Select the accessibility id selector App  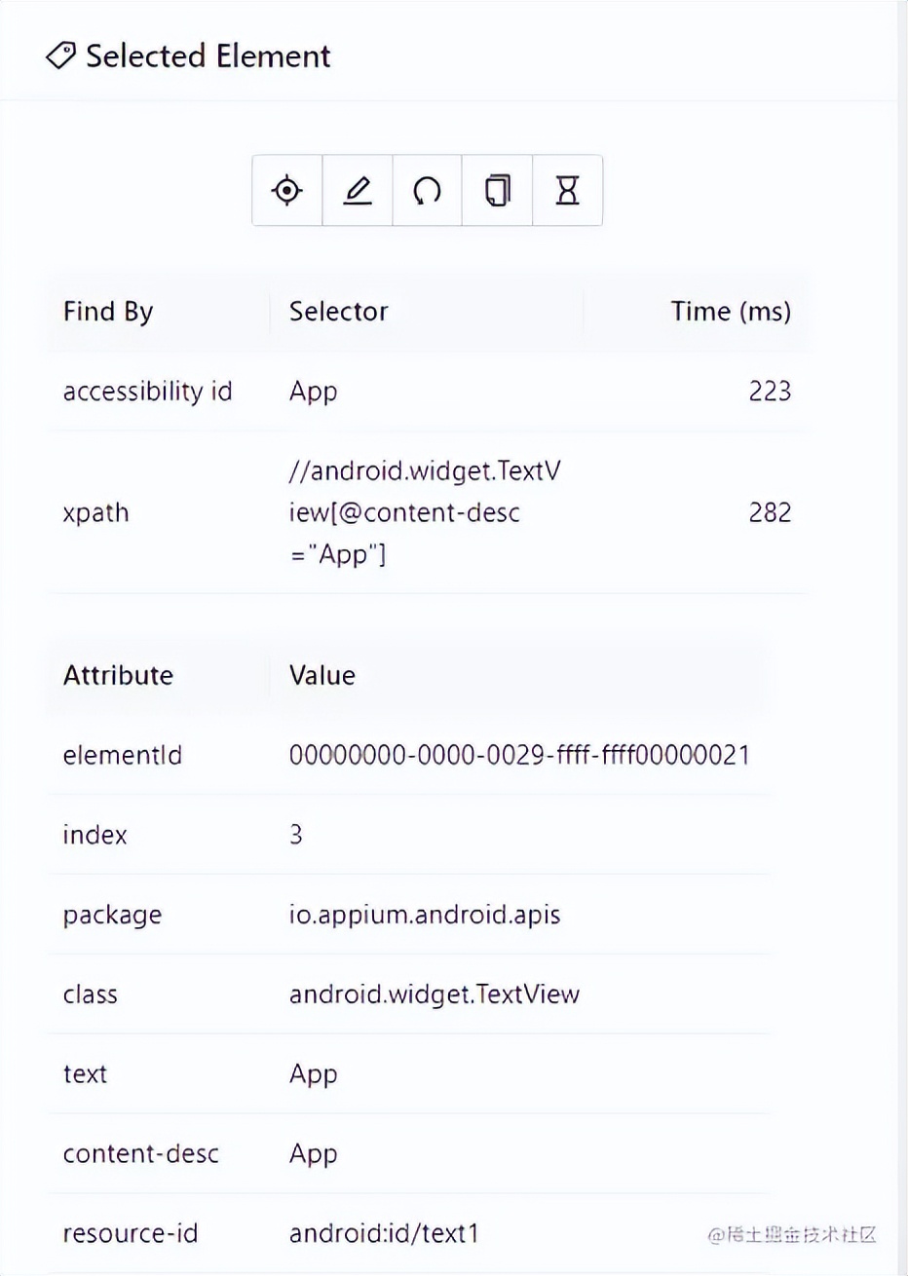pyautogui.click(x=313, y=392)
